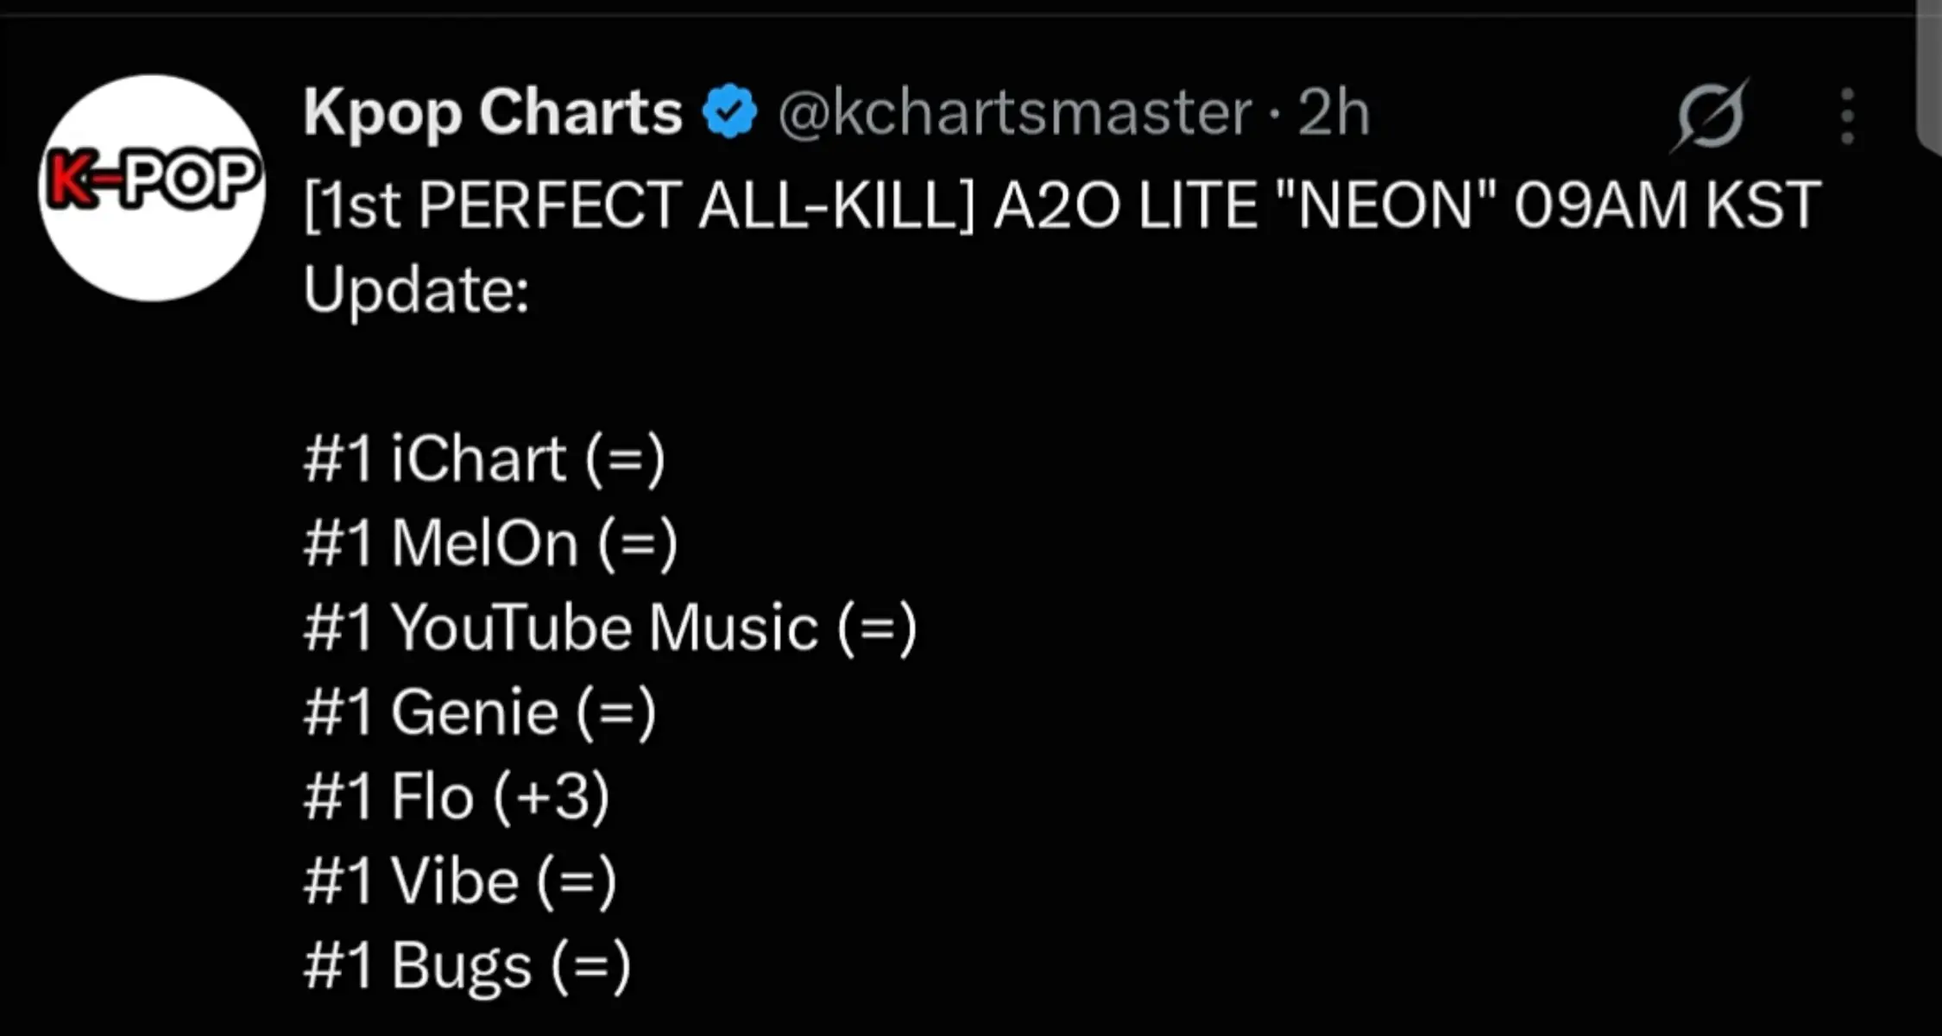Click the "[1st PERFECT ALL-KILL]" text
The width and height of the screenshot is (1942, 1036).
(639, 205)
